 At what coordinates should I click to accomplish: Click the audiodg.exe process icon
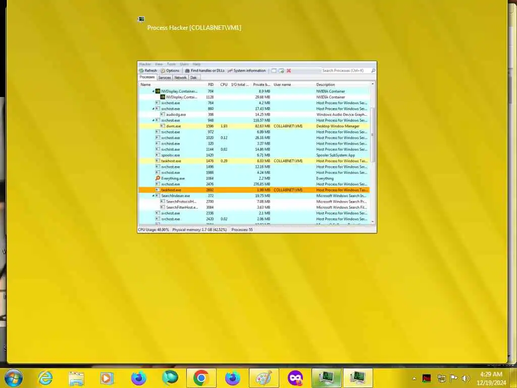pyautogui.click(x=163, y=115)
